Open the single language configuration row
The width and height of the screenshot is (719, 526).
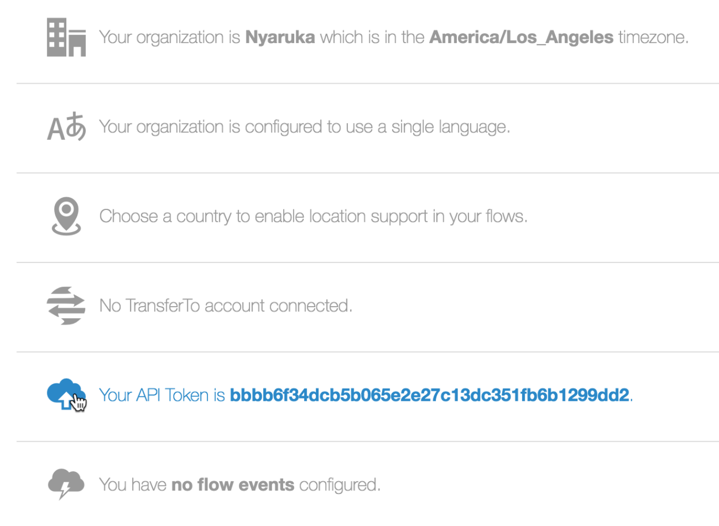pyautogui.click(x=367, y=128)
